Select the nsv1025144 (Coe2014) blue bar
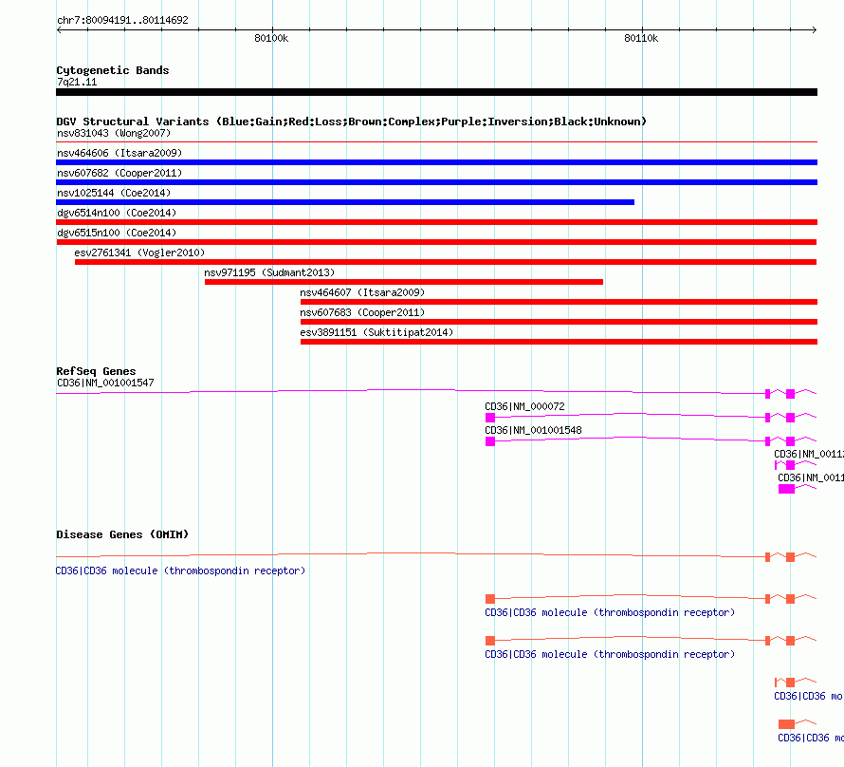844x767 pixels. point(345,202)
